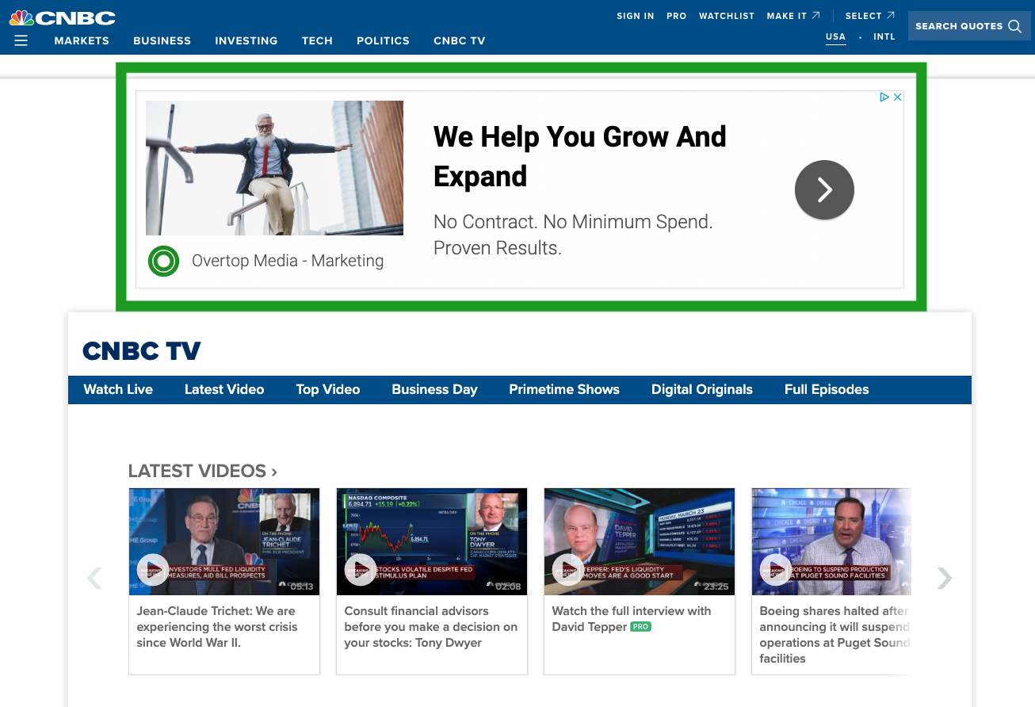
Task: Switch to Latest Video tab
Action: [x=224, y=389]
